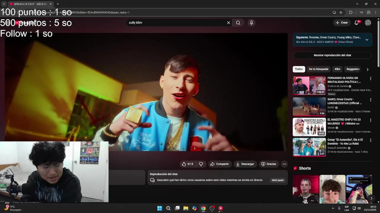The height and width of the screenshot is (213, 380).
Task: Dislike the video with thumbs-down icon
Action: click(201, 164)
